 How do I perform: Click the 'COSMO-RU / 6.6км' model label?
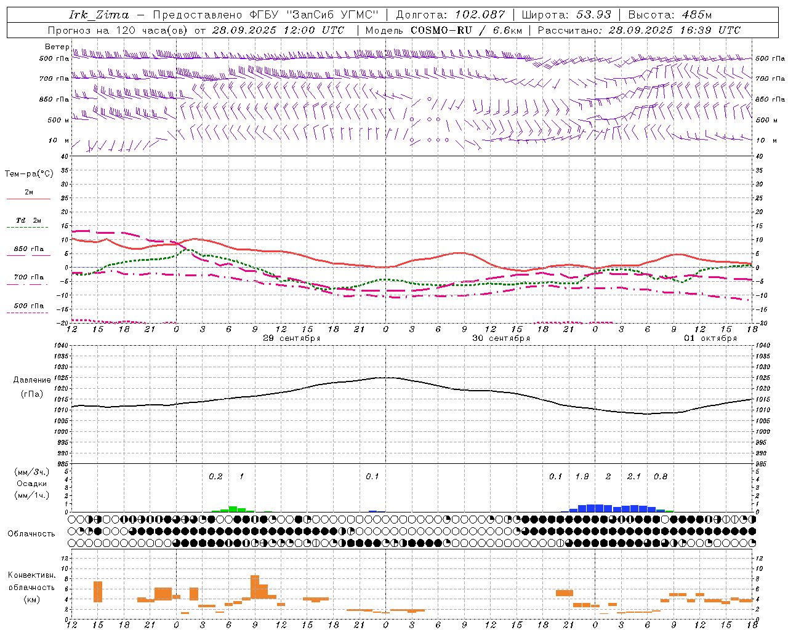(466, 30)
